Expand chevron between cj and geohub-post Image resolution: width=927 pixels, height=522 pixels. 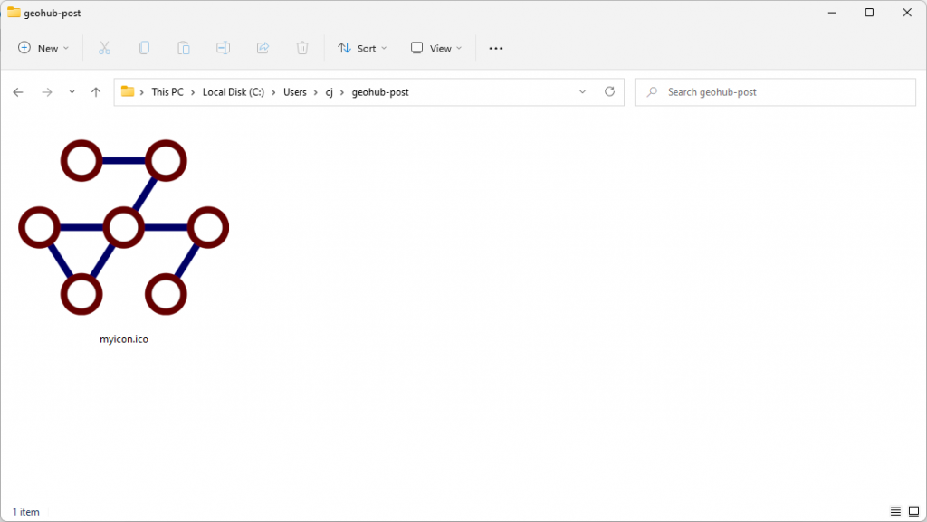click(341, 92)
